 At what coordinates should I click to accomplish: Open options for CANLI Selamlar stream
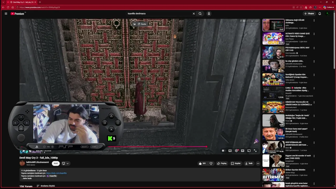[x=314, y=88]
